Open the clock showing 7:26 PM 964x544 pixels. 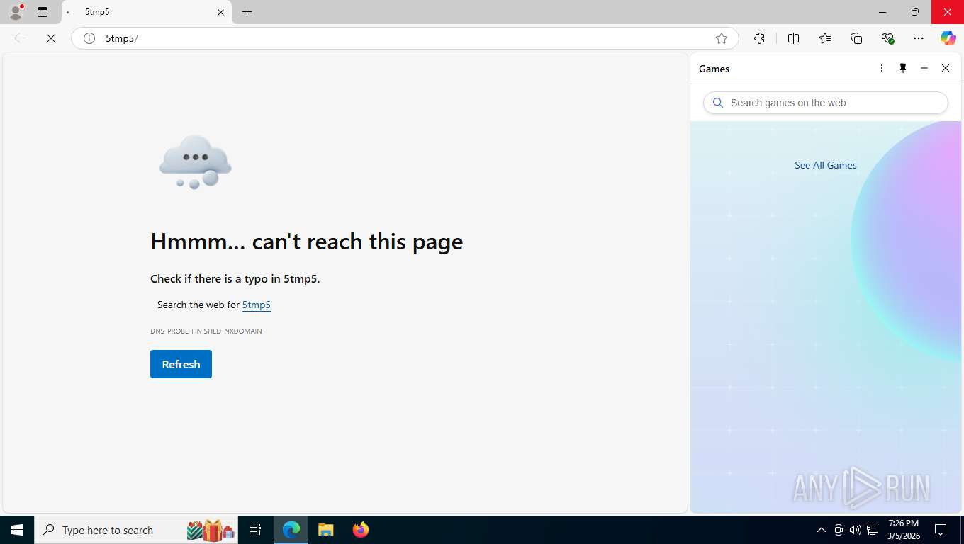[904, 530]
